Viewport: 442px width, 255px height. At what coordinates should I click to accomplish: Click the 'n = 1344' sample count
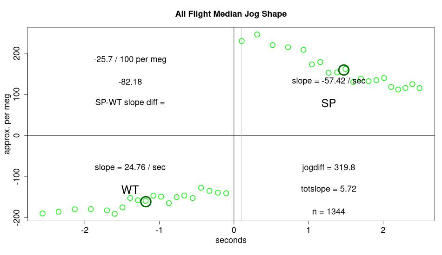[x=328, y=212]
